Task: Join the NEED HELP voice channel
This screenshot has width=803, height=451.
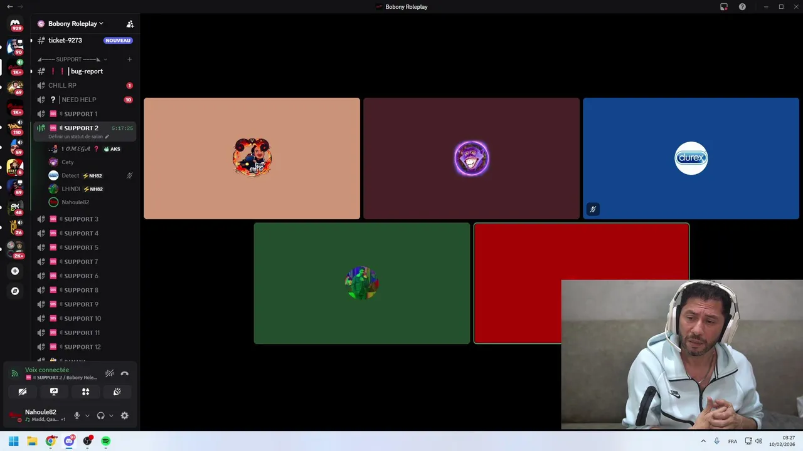Action: click(84, 100)
